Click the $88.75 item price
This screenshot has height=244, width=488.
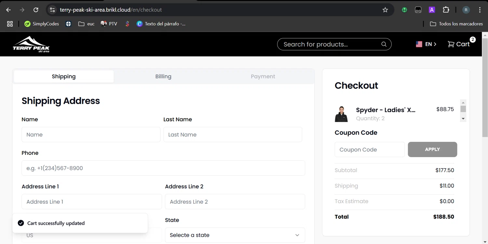point(445,109)
